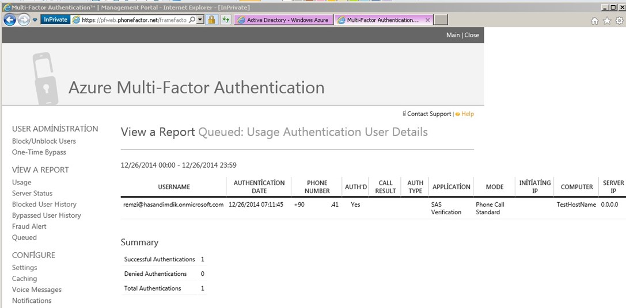Open the Fraud Alert report
Image resolution: width=626 pixels, height=308 pixels.
pyautogui.click(x=29, y=226)
